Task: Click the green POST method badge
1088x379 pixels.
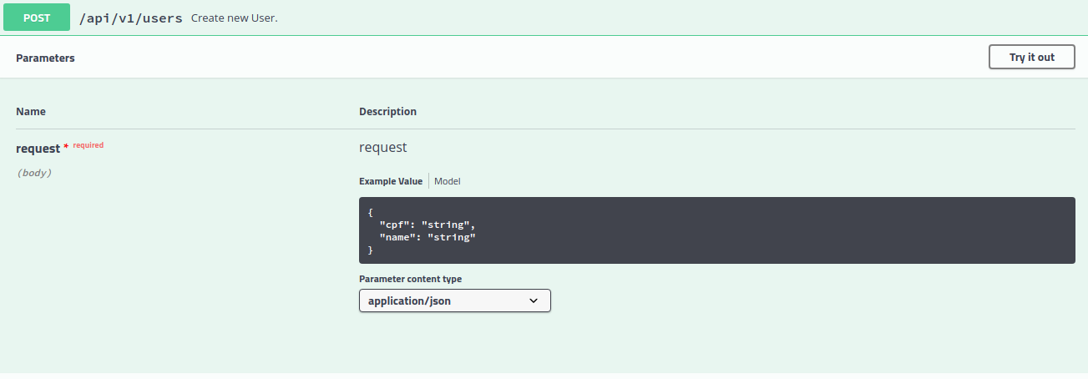Action: coord(36,18)
